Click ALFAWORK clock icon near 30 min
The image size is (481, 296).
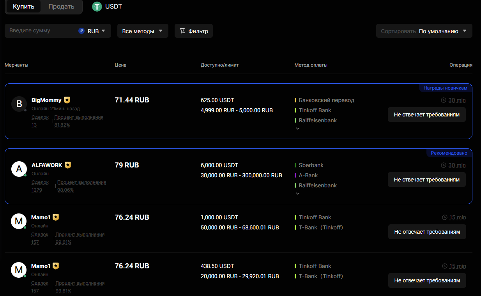[444, 165]
